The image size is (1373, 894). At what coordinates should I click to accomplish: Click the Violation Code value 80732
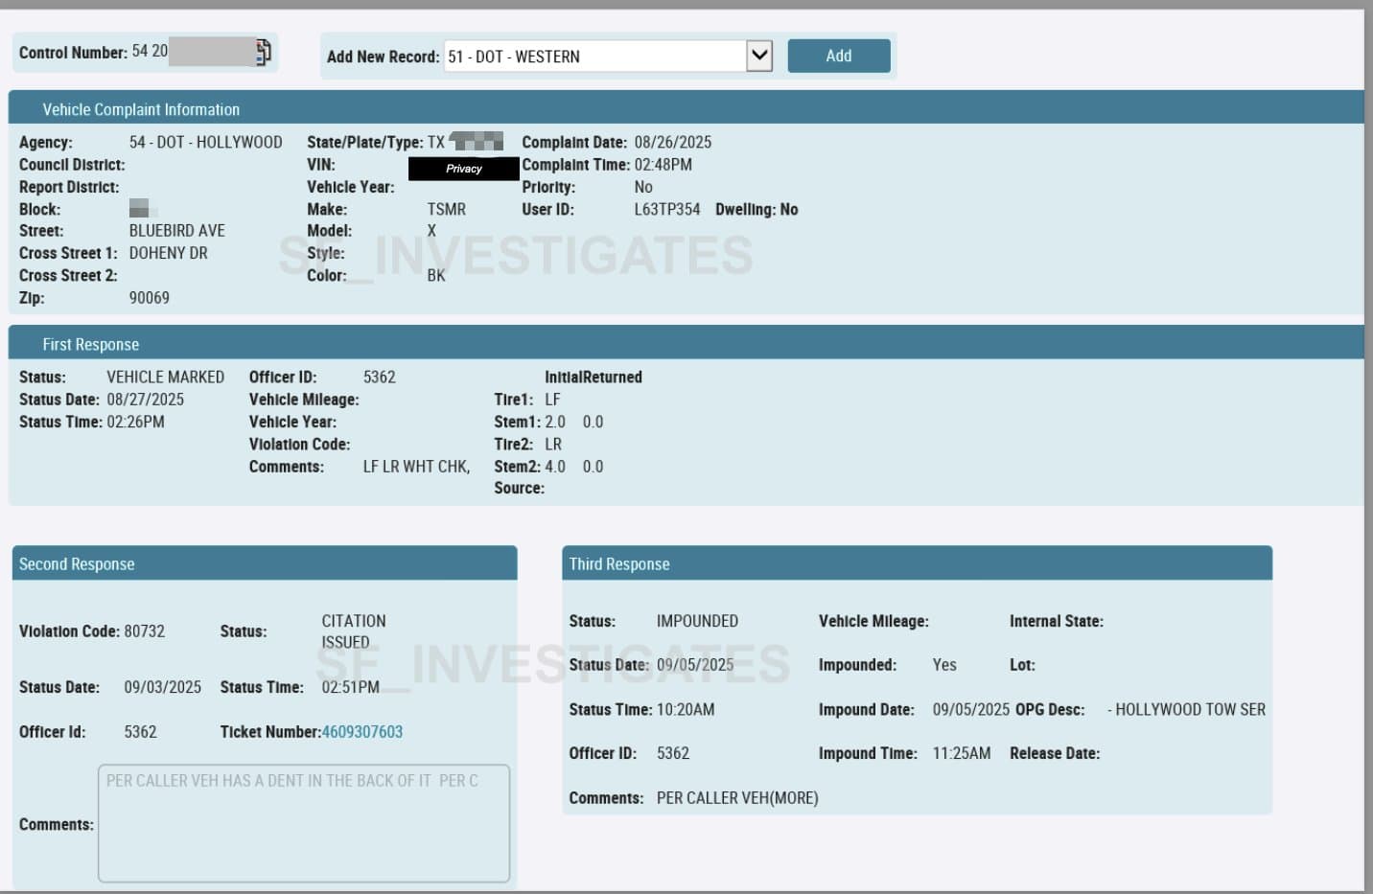(x=144, y=631)
